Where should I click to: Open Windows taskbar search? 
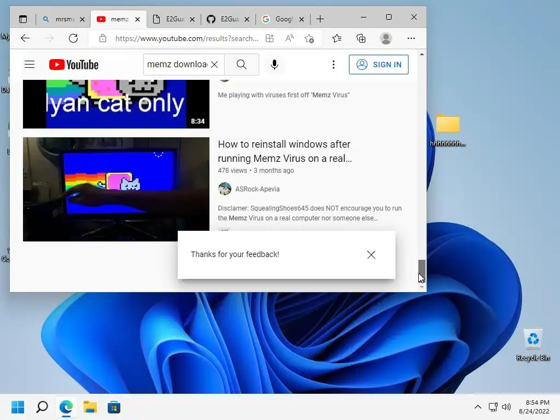[x=42, y=407]
